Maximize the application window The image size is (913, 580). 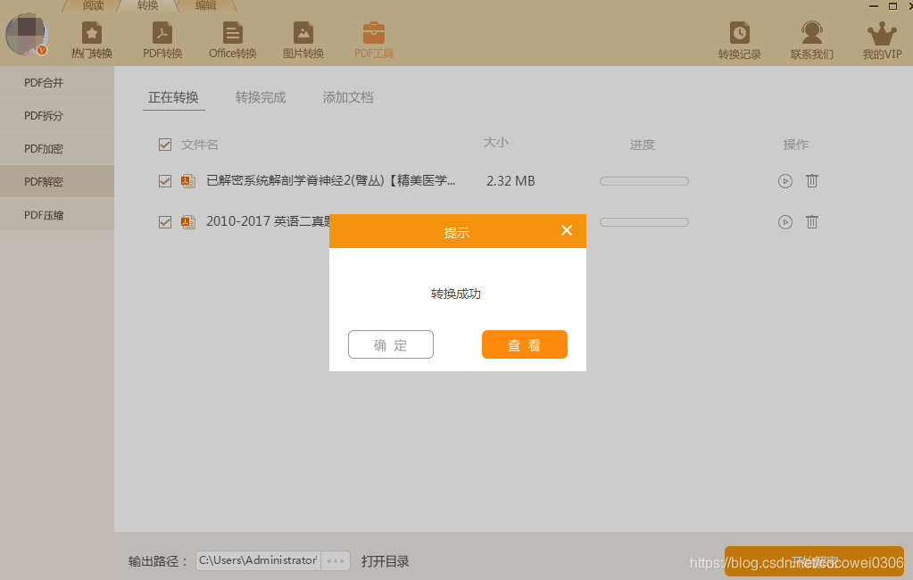(x=892, y=6)
